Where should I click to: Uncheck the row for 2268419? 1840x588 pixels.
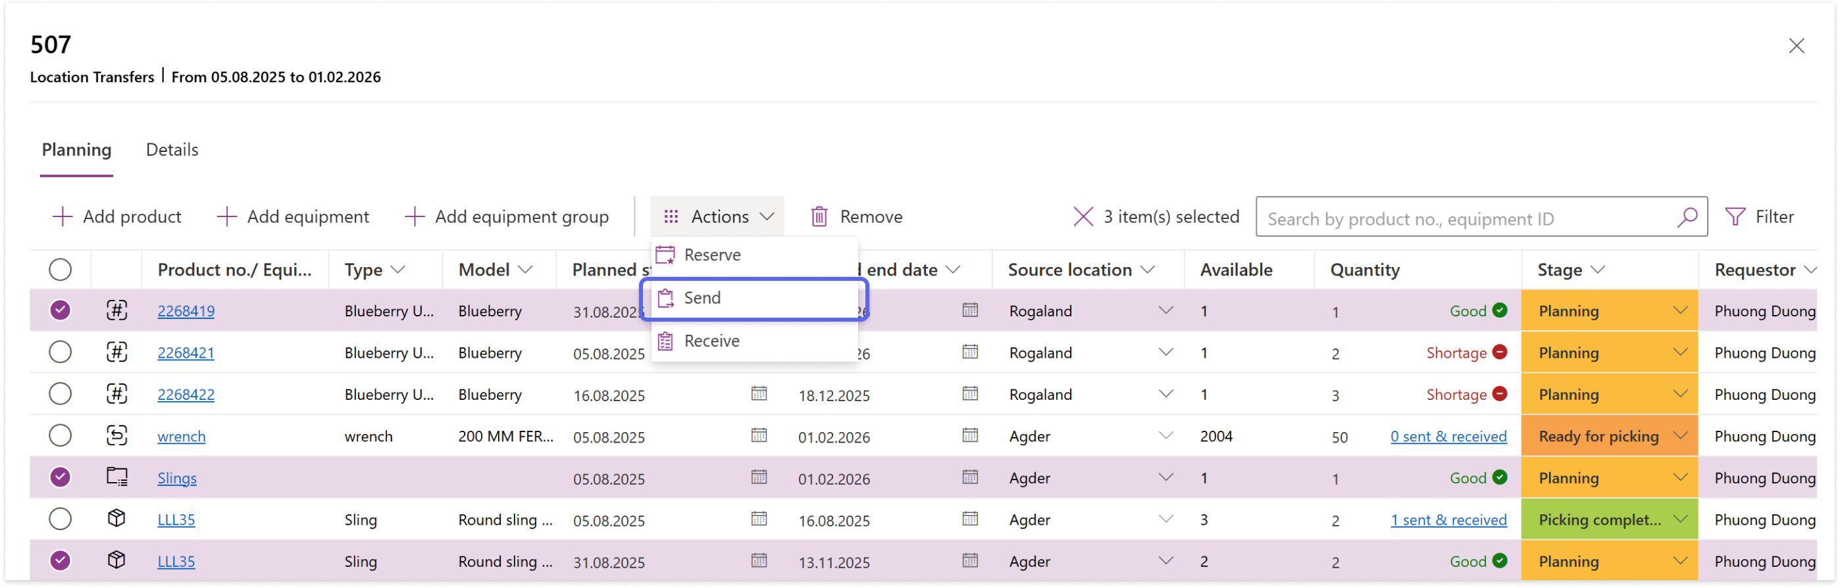tap(60, 310)
